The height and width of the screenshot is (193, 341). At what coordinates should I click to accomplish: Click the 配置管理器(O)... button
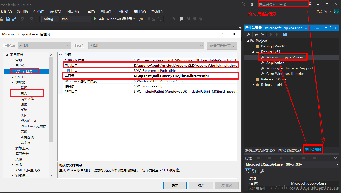pyautogui.click(x=222, y=46)
